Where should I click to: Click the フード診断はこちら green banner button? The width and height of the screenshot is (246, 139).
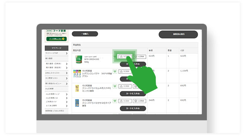[x=57, y=39]
